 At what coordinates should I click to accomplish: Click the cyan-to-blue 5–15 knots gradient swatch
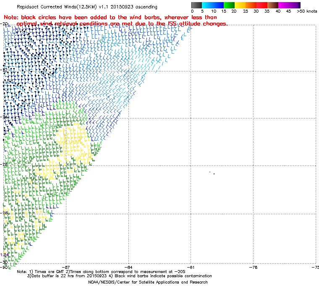tap(213, 5)
